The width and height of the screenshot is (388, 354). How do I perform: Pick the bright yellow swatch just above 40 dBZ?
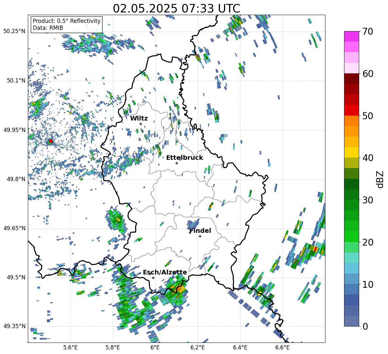coord(351,152)
